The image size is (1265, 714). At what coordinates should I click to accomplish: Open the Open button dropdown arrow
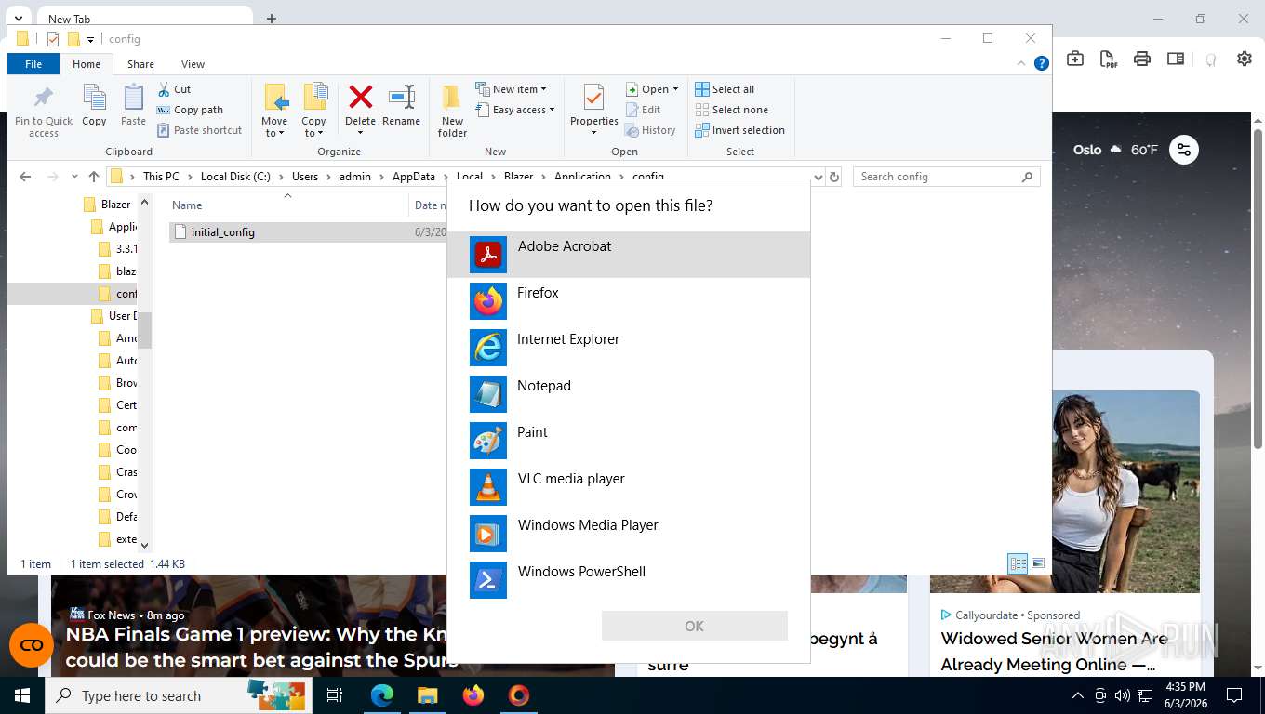pos(675,89)
